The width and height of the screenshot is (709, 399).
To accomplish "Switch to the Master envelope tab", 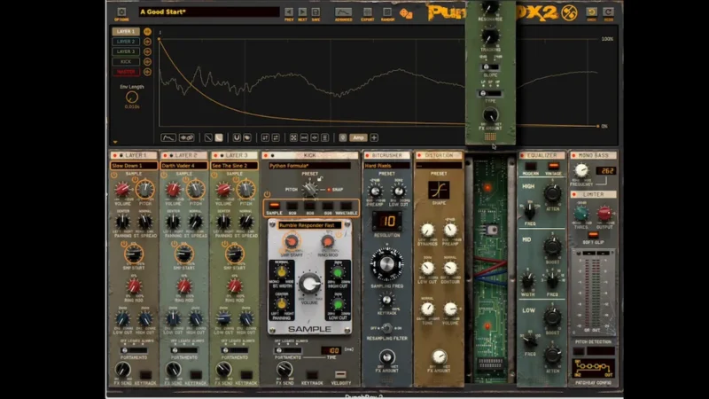I will click(126, 72).
